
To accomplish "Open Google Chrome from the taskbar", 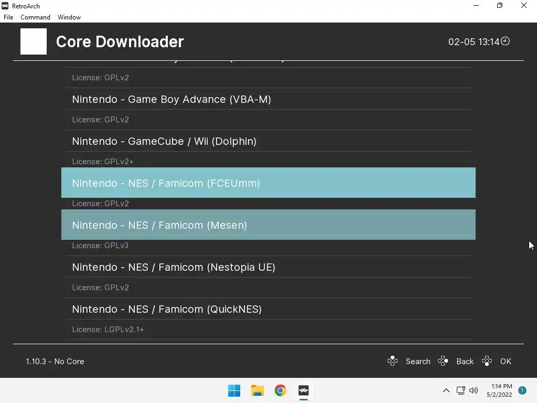I will point(280,390).
